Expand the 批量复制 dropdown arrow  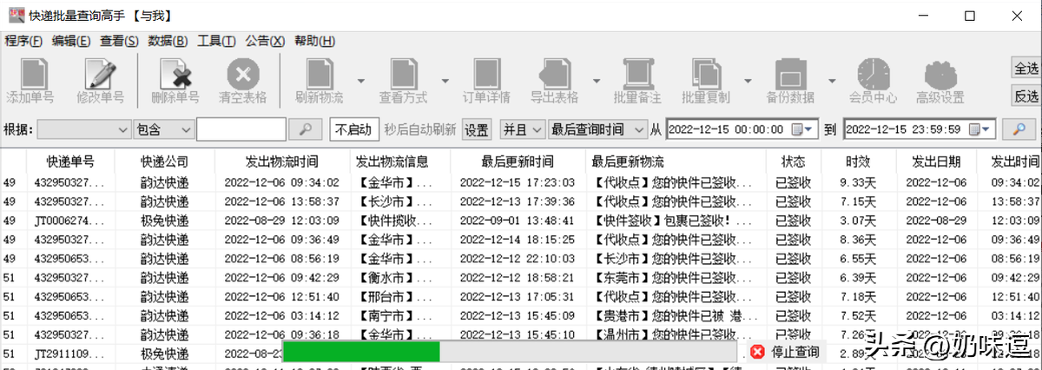pos(748,80)
